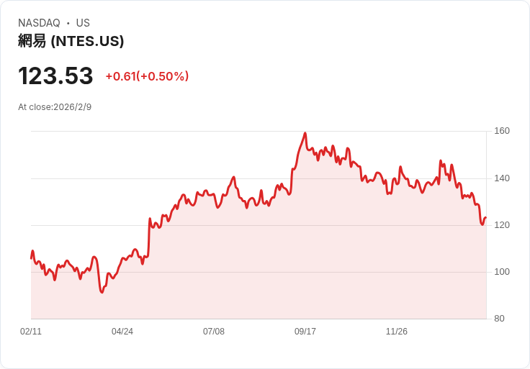530x369 pixels.
Task: Click the At close 2026/2/9 timestamp
Action: coord(55,107)
